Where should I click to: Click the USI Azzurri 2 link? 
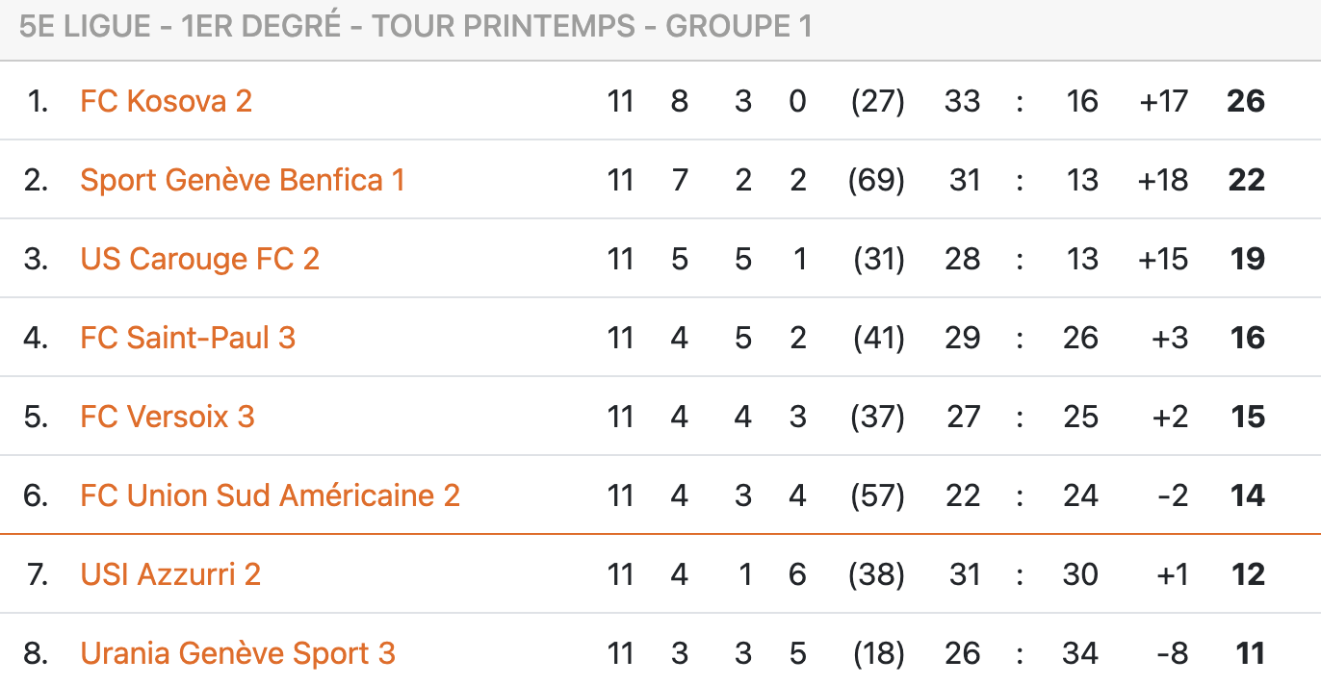[170, 574]
